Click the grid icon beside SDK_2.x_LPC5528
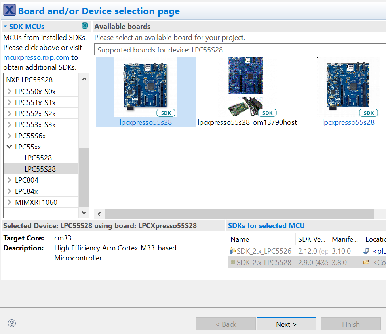The height and width of the screenshot is (334, 386). pos(232,262)
